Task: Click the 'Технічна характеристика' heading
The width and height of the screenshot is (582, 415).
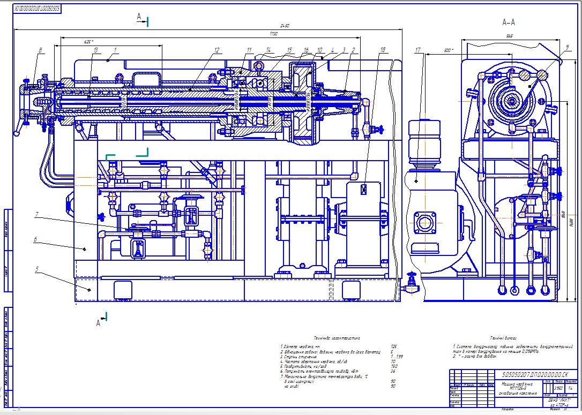Action: coord(337,338)
